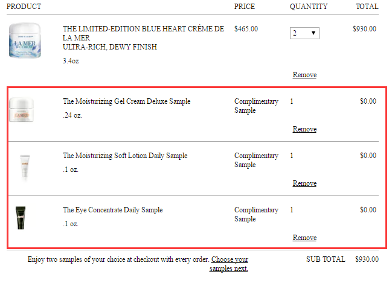Click the PRODUCT column header
This screenshot has height=298, width=392.
pos(24,7)
